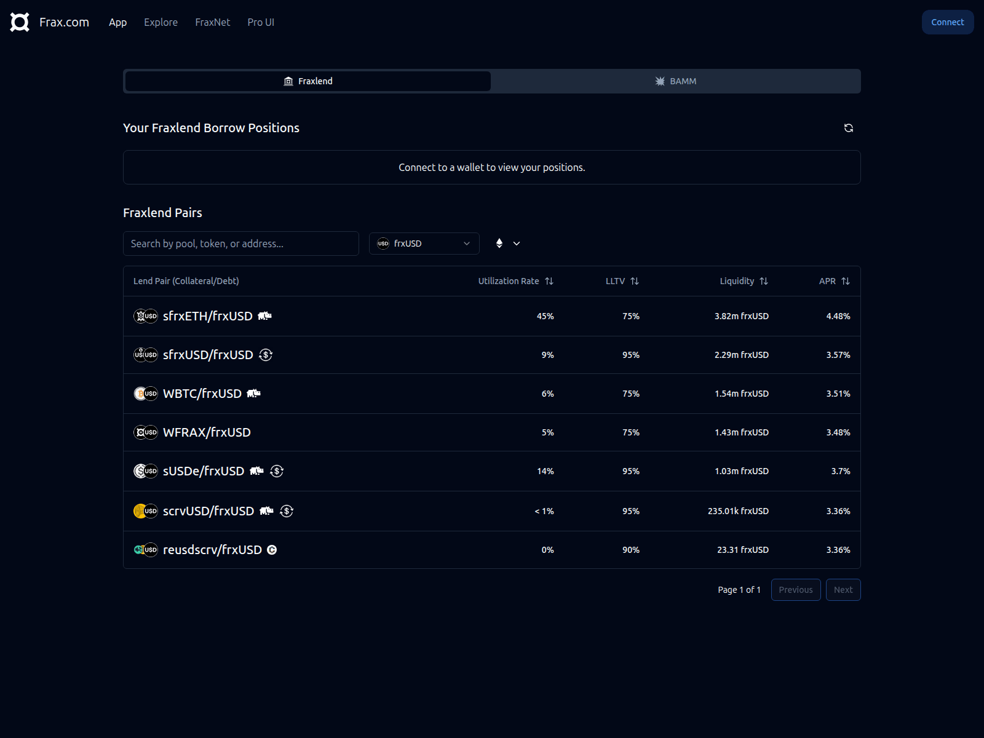Click 'Connect to a wallet' message

click(x=492, y=167)
